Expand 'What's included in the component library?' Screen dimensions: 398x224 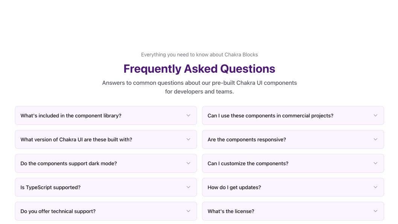(71, 116)
